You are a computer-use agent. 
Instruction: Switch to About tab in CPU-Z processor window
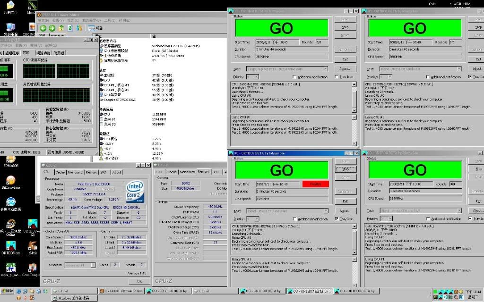116,172
